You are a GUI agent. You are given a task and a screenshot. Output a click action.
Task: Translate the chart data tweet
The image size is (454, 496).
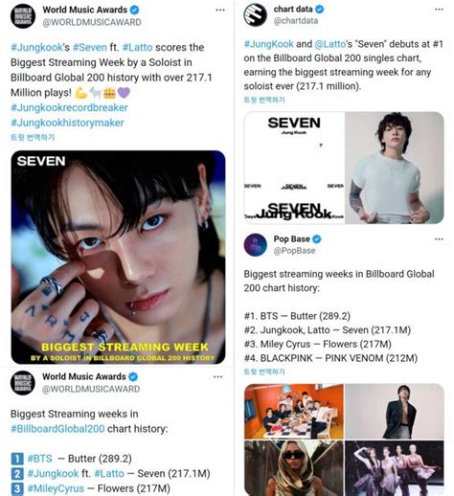(x=264, y=100)
